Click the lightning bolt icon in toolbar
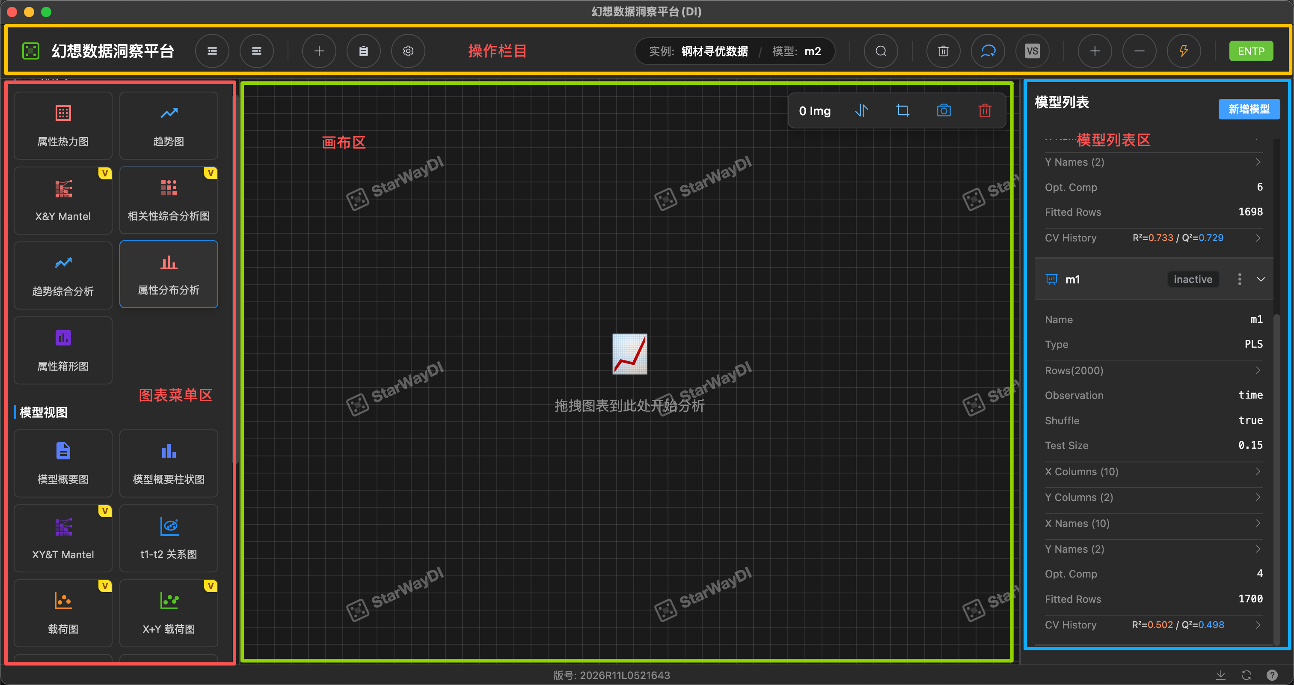Image resolution: width=1294 pixels, height=685 pixels. click(x=1184, y=51)
